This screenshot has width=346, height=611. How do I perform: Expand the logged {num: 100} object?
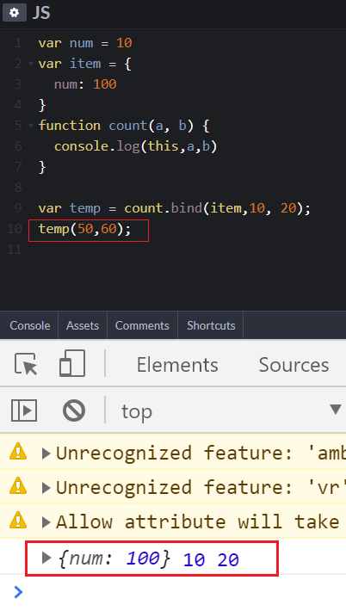click(46, 558)
